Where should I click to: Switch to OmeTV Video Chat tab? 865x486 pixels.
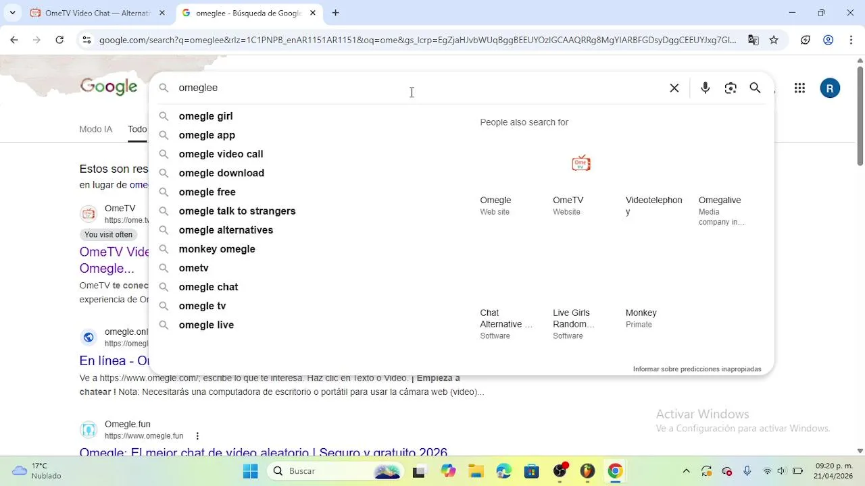(x=97, y=13)
